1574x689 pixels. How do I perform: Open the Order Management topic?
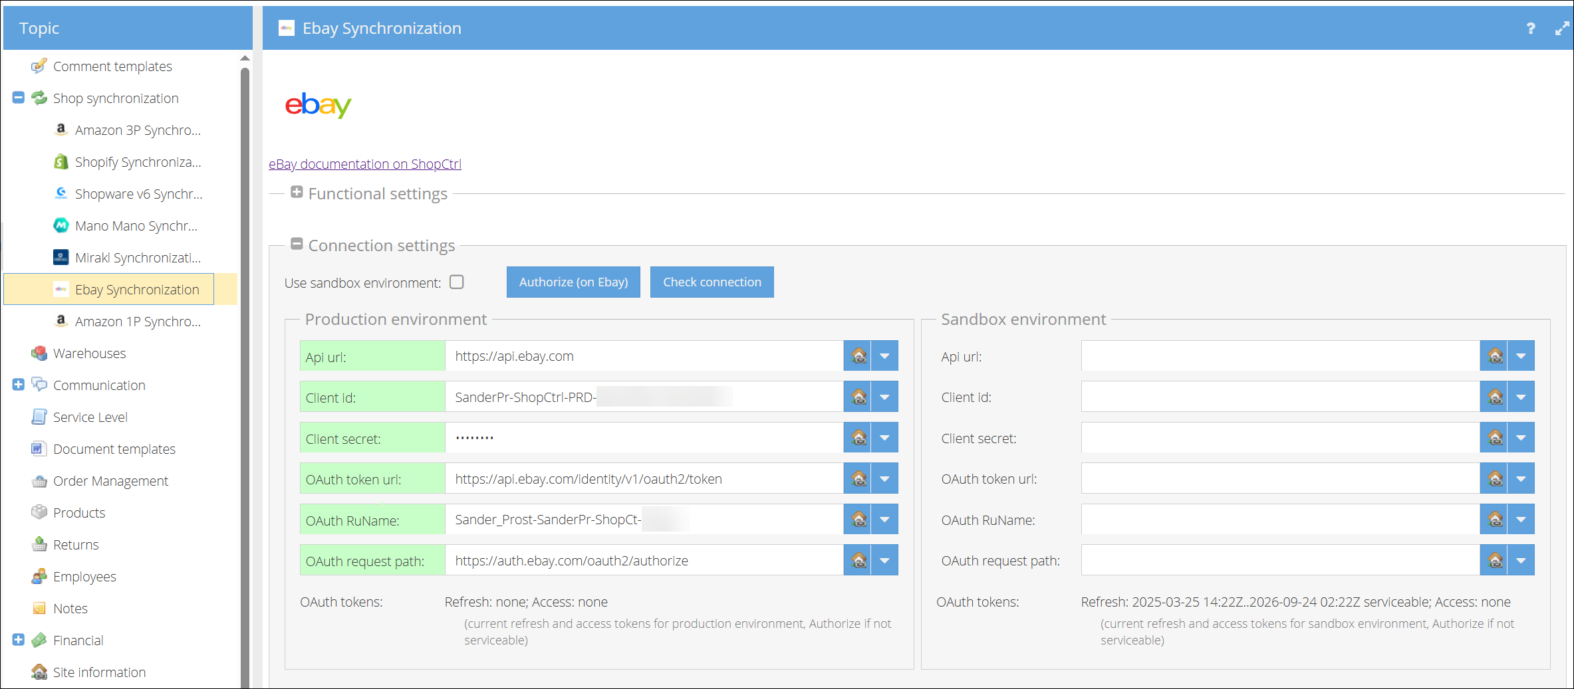[110, 481]
